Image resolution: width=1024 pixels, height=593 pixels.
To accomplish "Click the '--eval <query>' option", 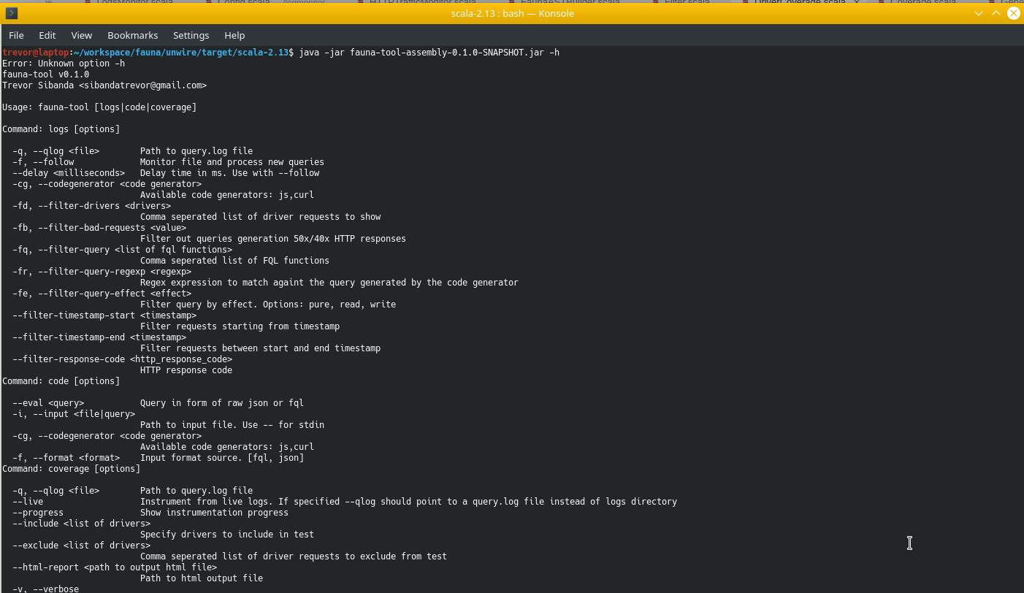I will 48,403.
